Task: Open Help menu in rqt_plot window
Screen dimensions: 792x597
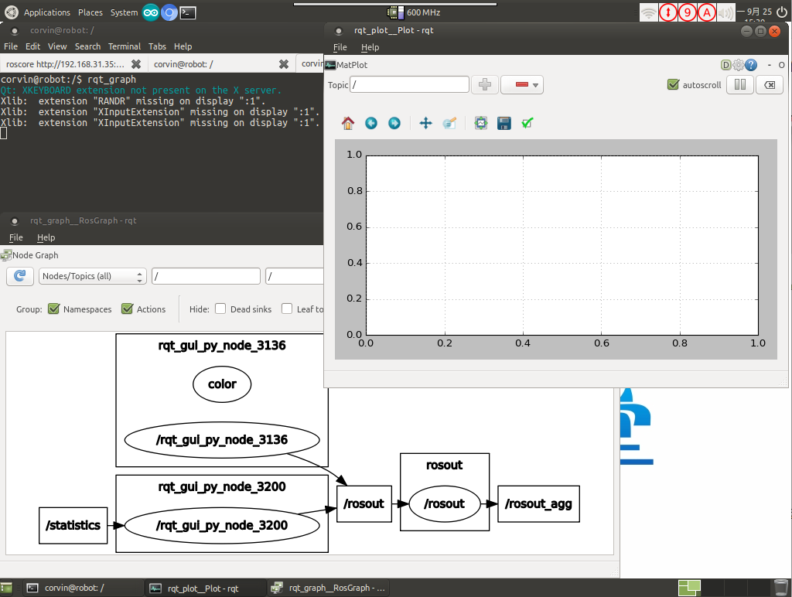Action: [x=370, y=47]
